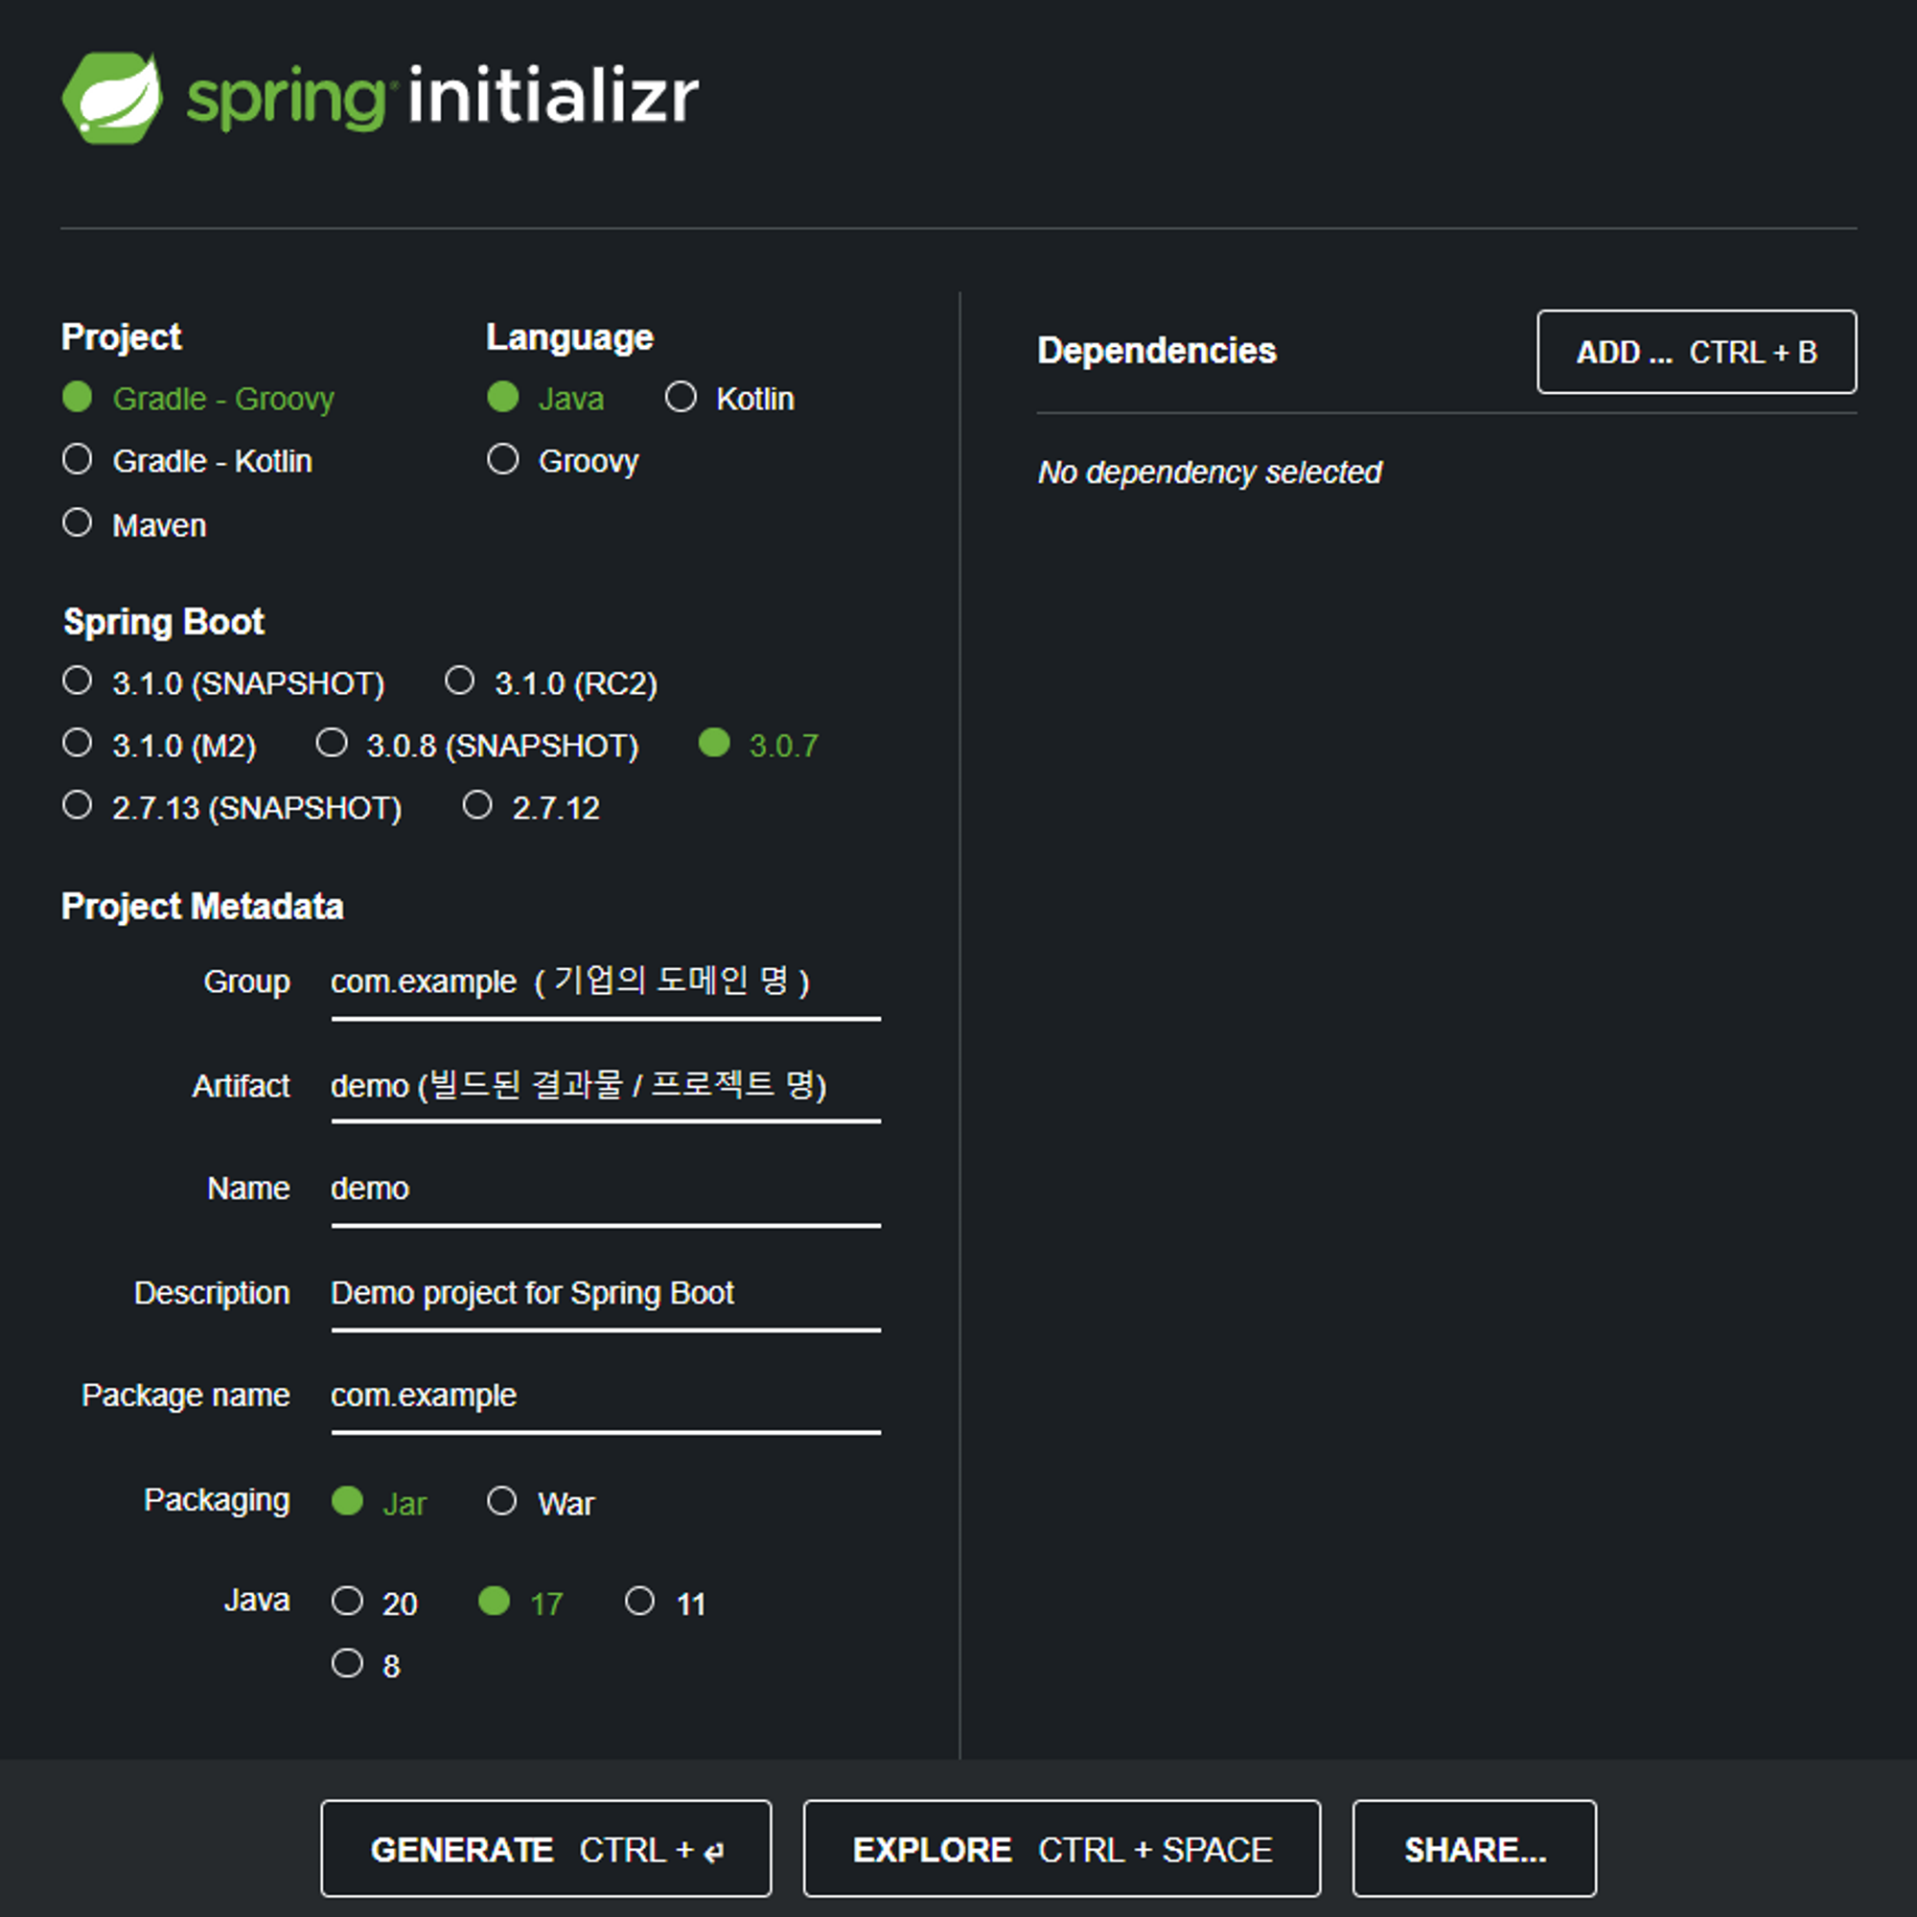Choose Spring Boot 2.7.13 (SNAPSHOT)

[78, 805]
